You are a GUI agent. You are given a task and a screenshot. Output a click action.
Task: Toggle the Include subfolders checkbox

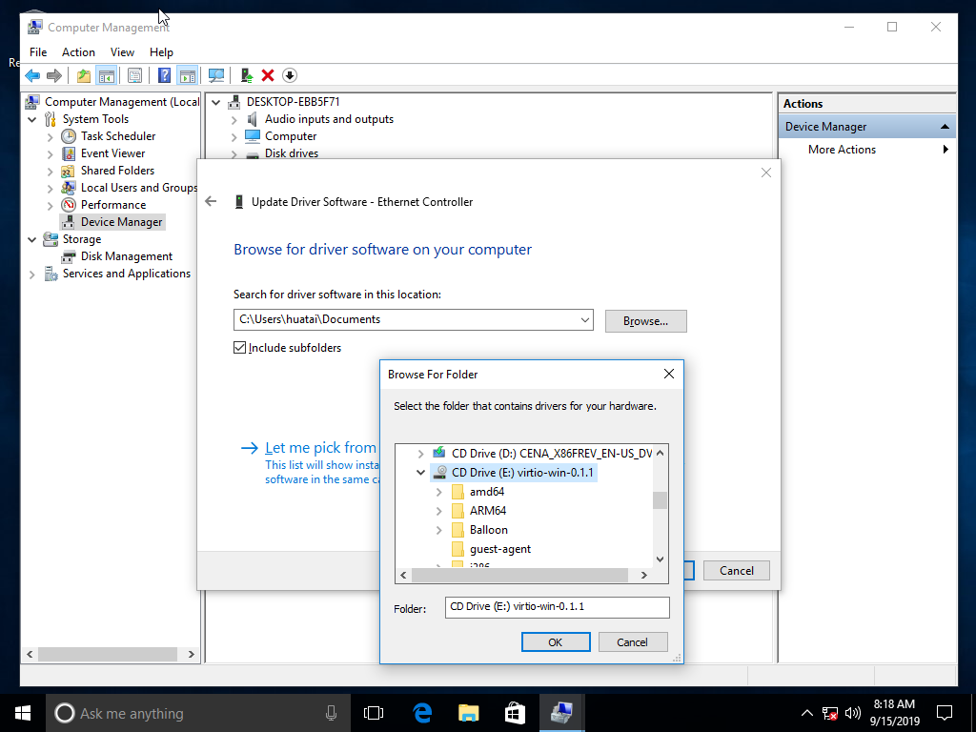pos(240,348)
